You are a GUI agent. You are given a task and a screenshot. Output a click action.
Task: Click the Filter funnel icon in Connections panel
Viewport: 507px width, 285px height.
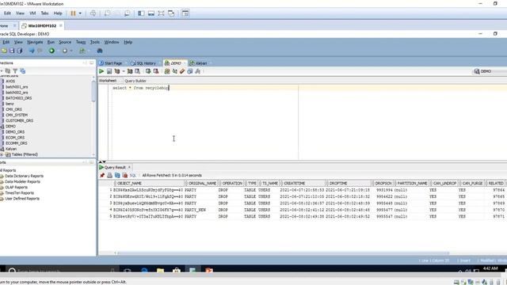pos(15,70)
